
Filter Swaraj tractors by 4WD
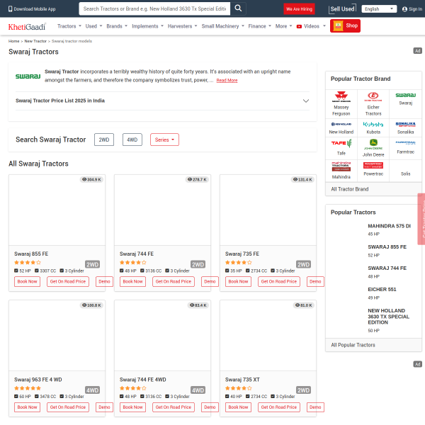(132, 140)
